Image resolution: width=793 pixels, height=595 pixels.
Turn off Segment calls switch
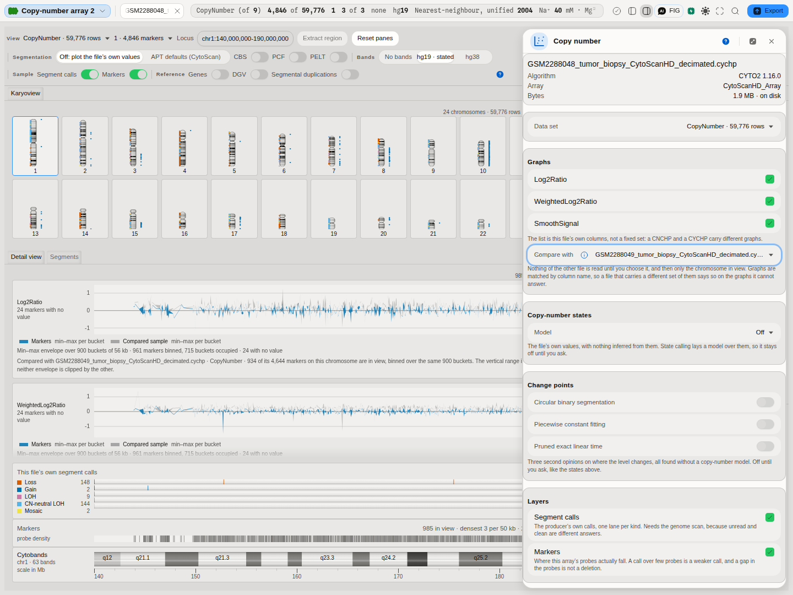90,74
